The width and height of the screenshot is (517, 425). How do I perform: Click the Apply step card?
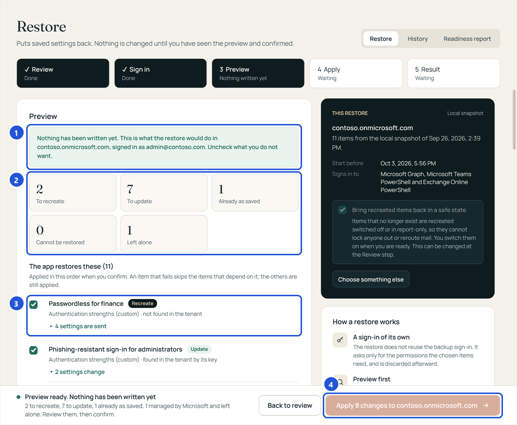click(356, 73)
